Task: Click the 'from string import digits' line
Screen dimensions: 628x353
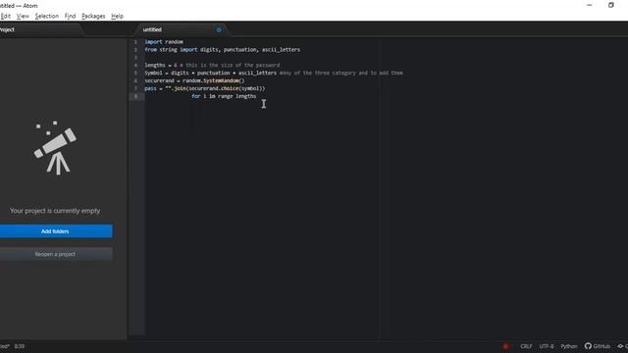Action: [223, 50]
